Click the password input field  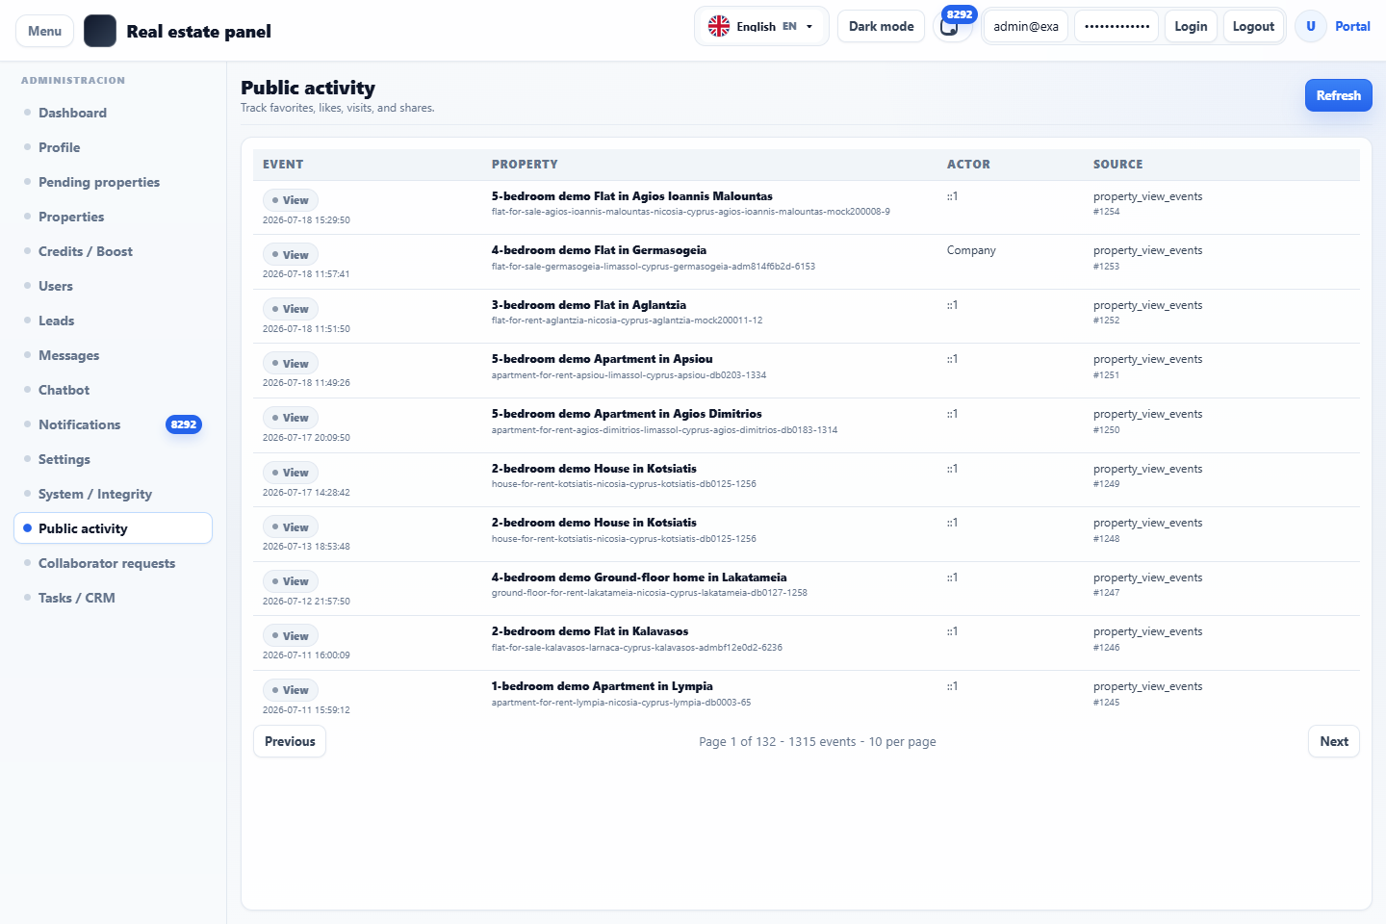click(x=1116, y=26)
